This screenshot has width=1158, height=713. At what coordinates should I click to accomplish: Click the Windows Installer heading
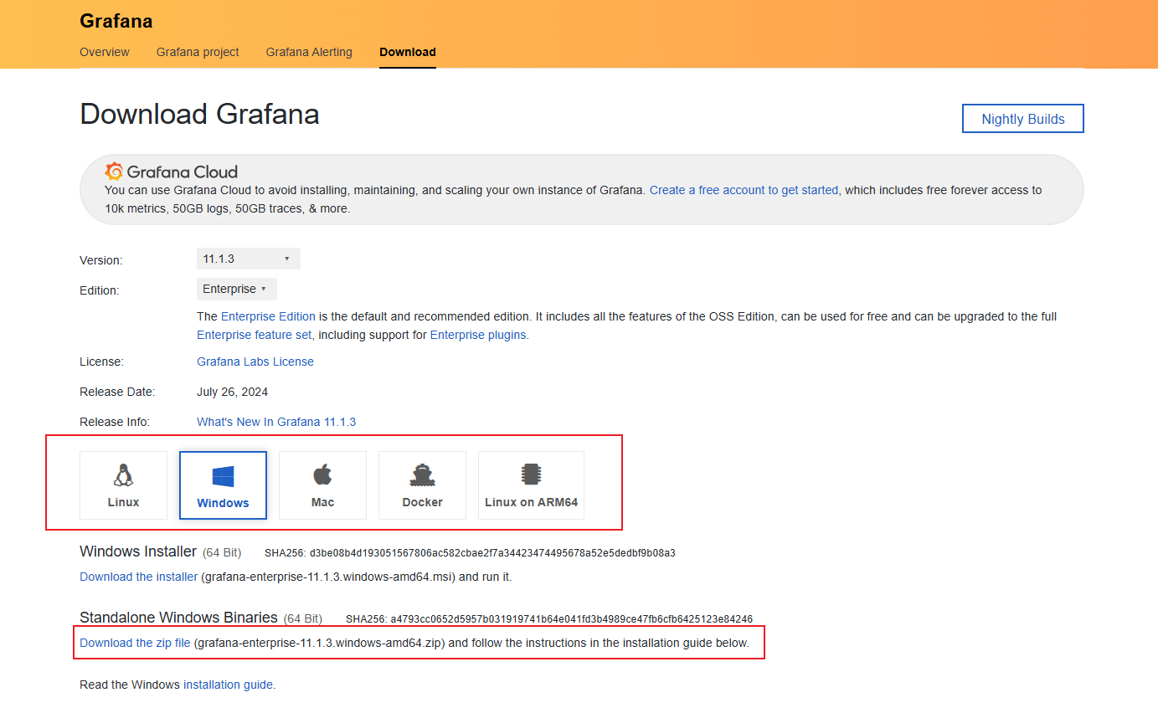(138, 551)
